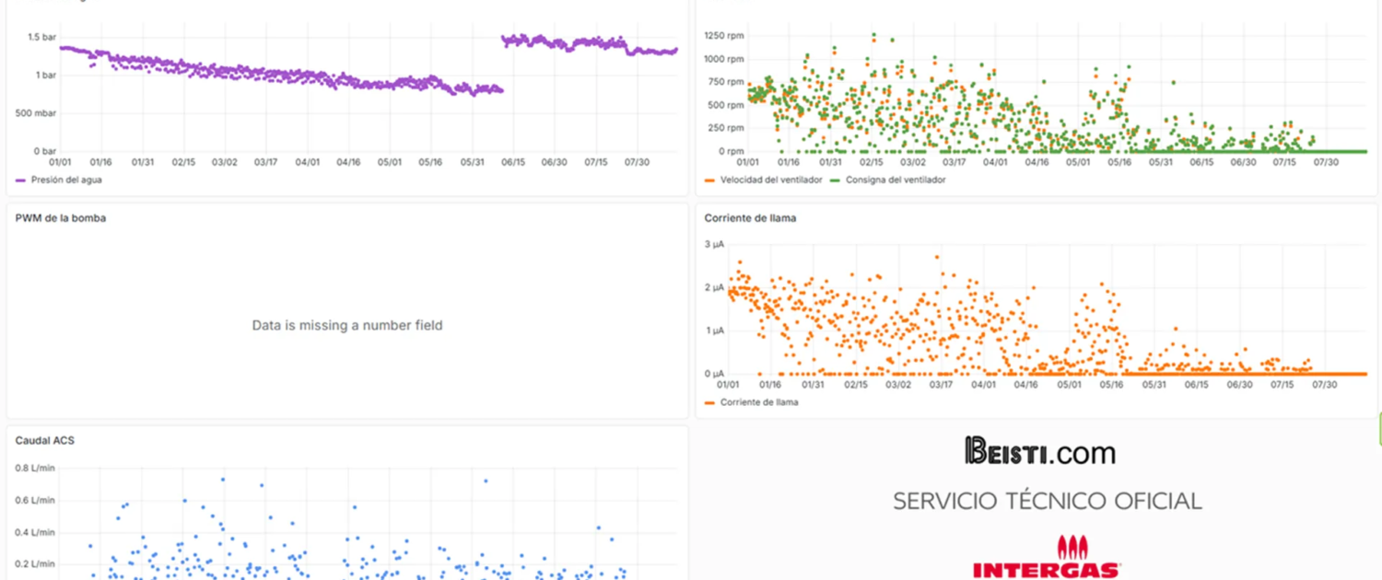Screen dimensions: 1382x580
Task: Click the 0 bar axis label
Action: pyautogui.click(x=44, y=151)
